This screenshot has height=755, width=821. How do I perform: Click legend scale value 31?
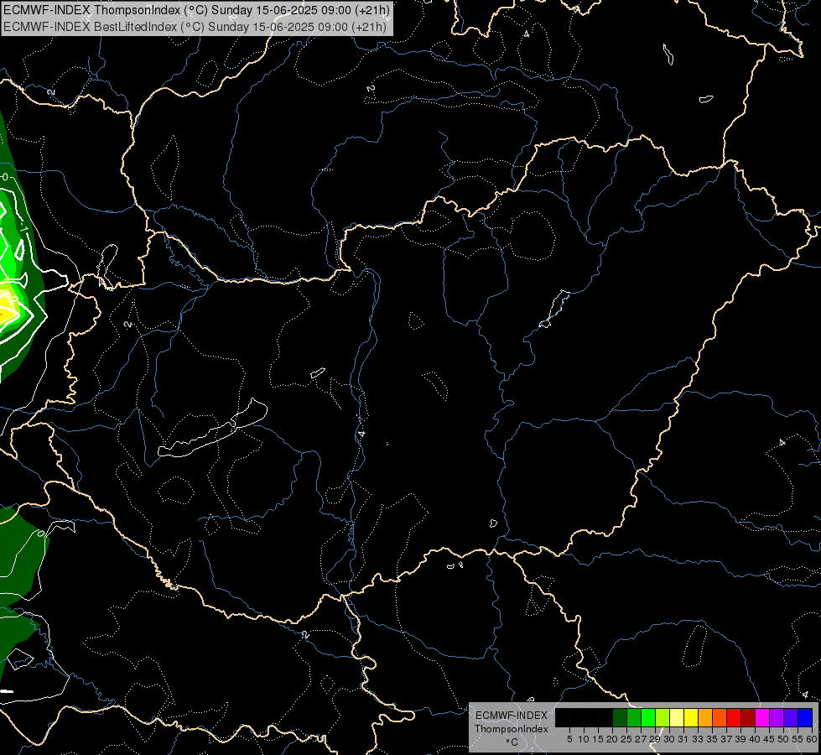tap(683, 739)
